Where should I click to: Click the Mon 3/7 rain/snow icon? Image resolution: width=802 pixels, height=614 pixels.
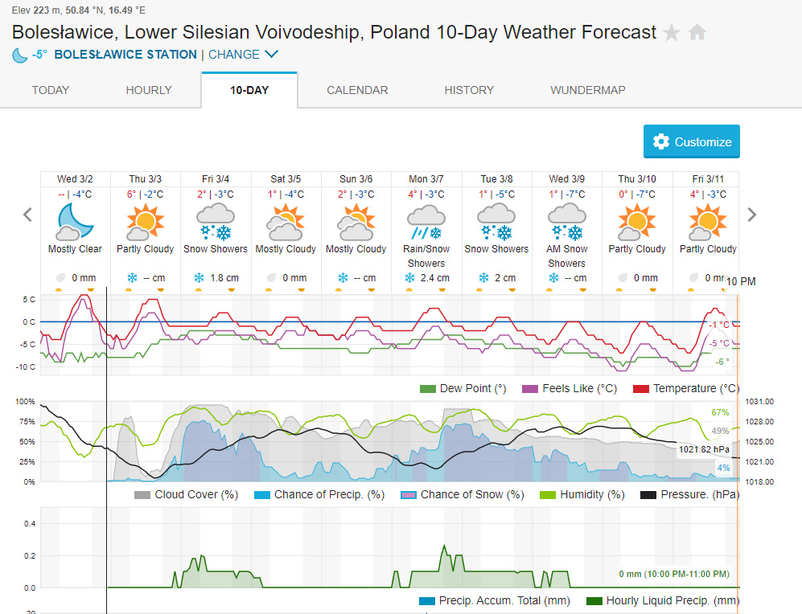[x=426, y=221]
